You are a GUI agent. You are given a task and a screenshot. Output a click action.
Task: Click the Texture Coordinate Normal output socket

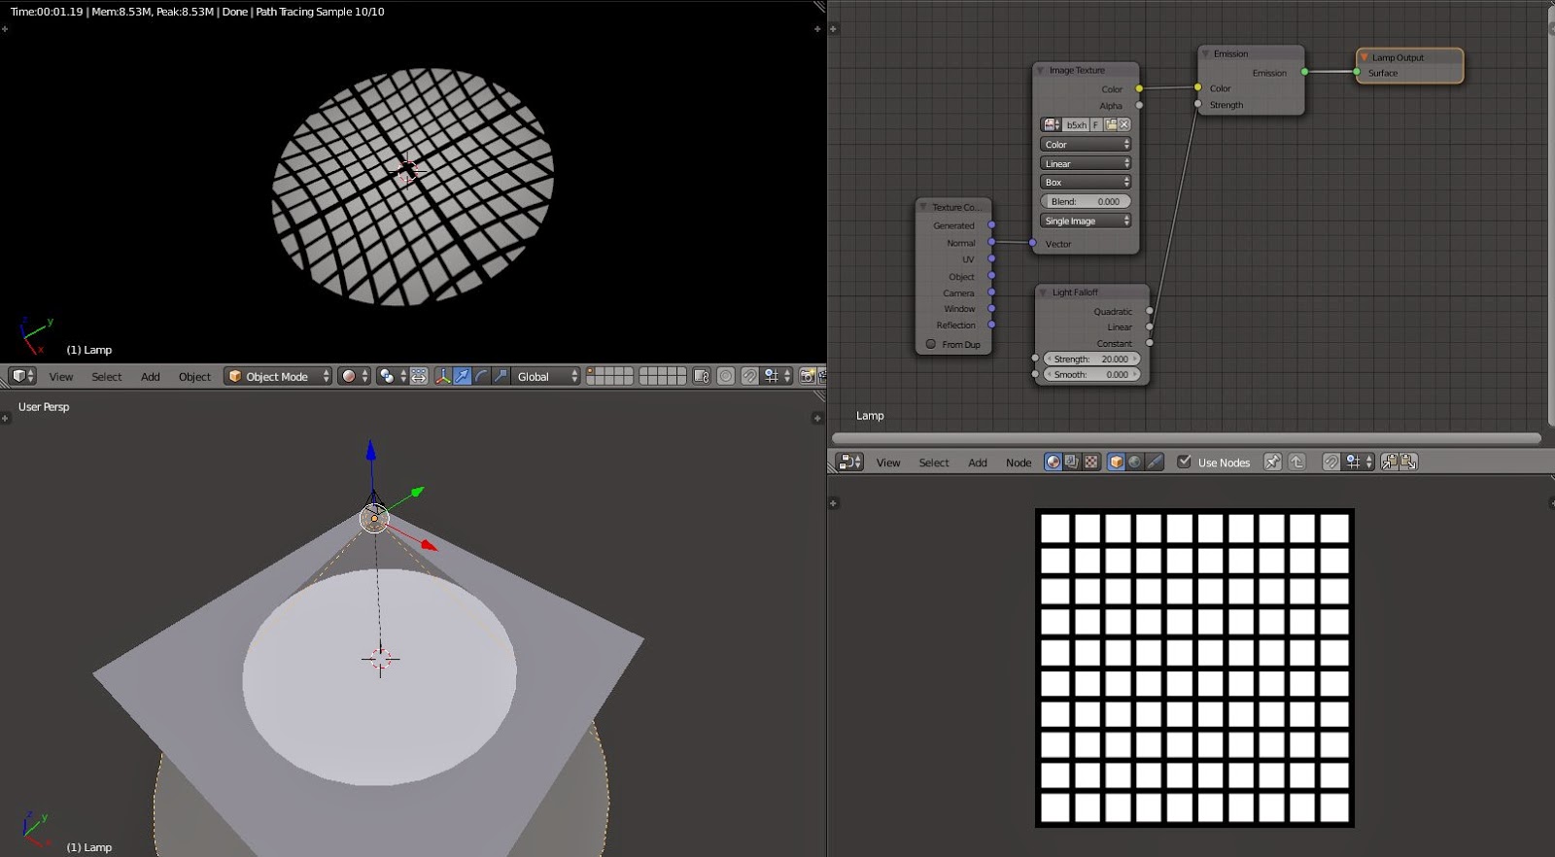point(991,242)
